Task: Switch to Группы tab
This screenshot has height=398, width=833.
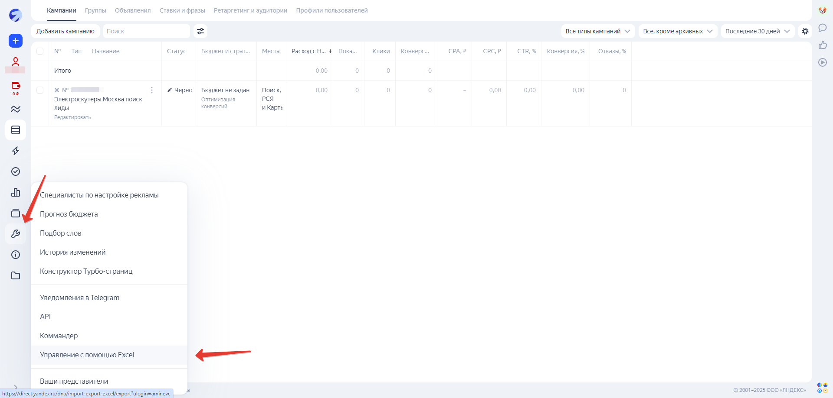Action: click(x=95, y=10)
